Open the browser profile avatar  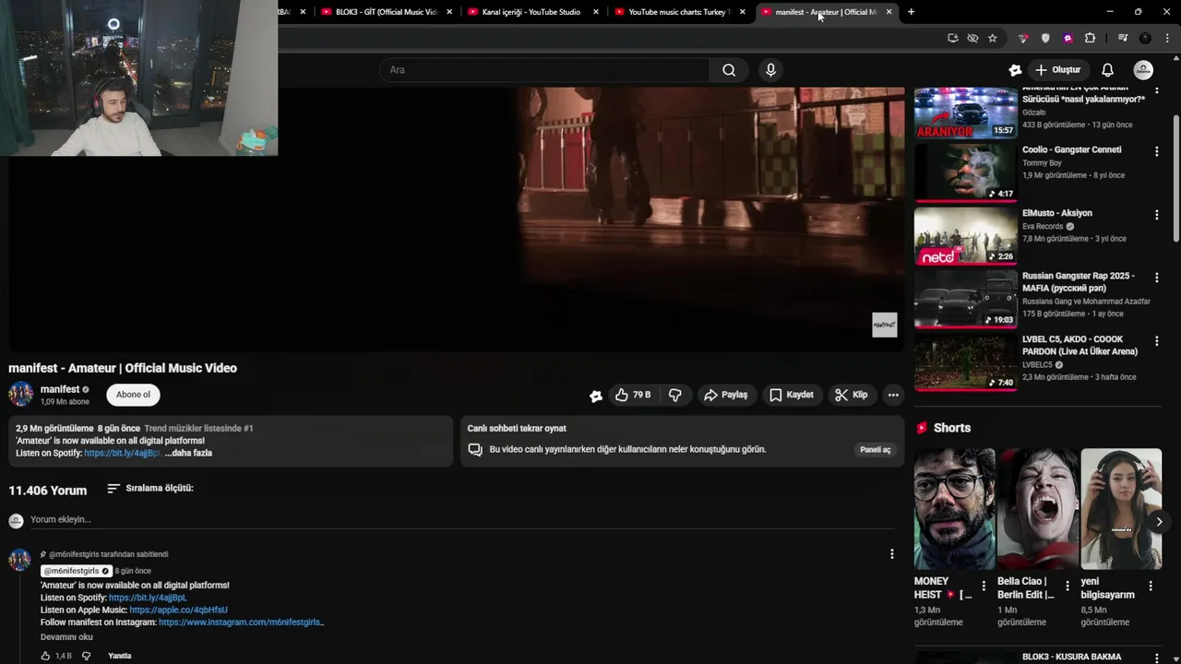tap(1145, 38)
